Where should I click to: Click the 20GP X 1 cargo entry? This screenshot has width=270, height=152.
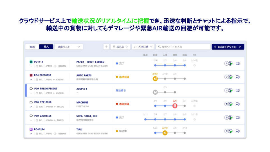click(82, 89)
